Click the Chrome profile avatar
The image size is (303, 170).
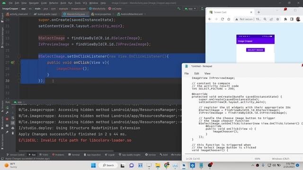click(298, 19)
